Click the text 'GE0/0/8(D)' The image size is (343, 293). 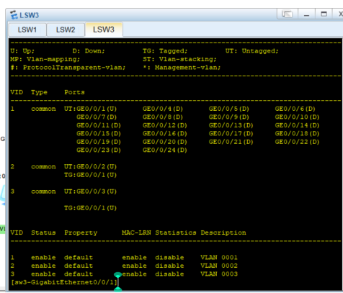163,117
